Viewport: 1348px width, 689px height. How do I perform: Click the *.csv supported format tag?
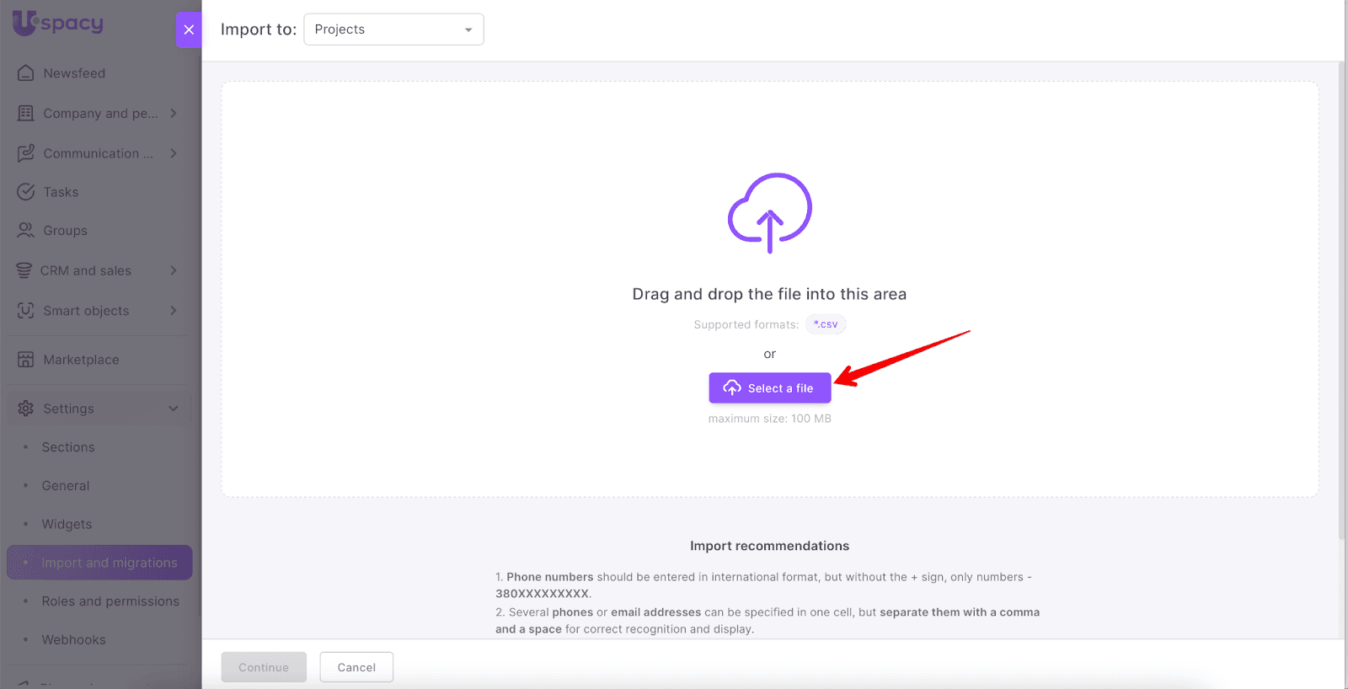coord(826,324)
